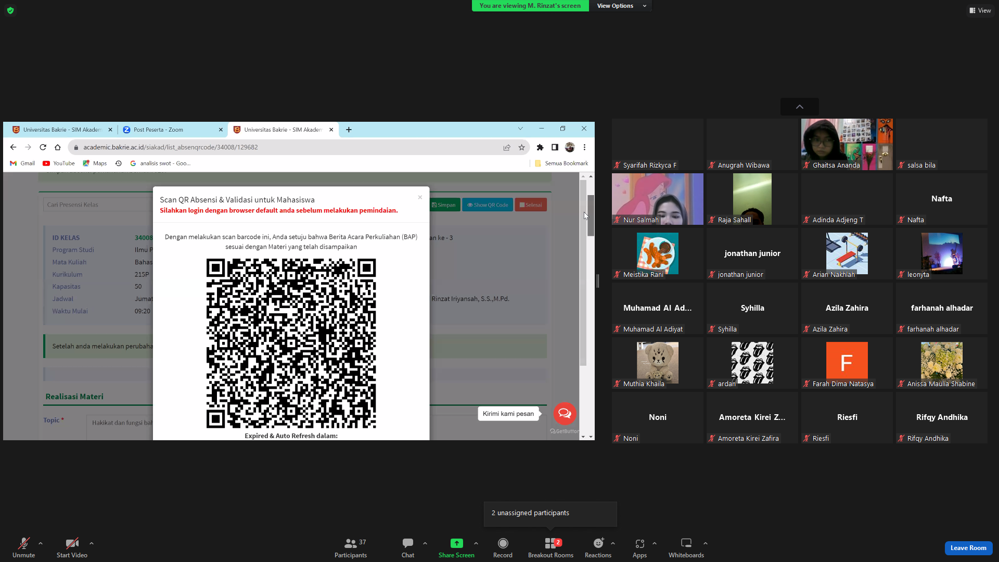Click the page vertical scrollbar thumb
The height and width of the screenshot is (562, 999).
click(591, 216)
